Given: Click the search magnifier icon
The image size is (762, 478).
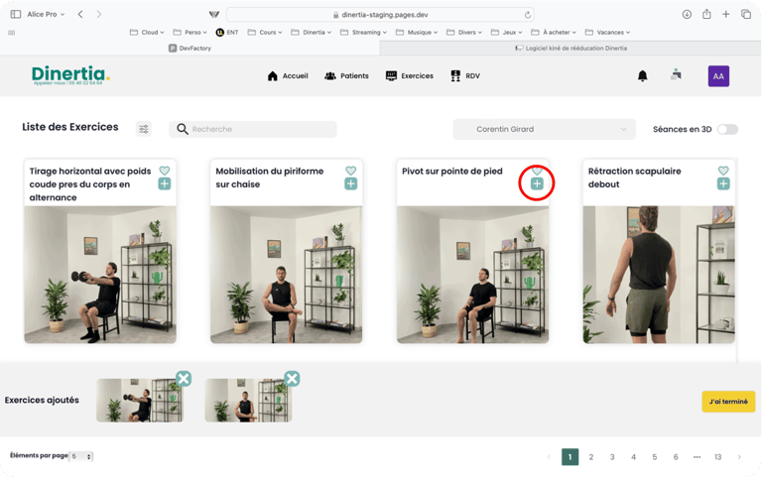Looking at the screenshot, I should [x=183, y=129].
